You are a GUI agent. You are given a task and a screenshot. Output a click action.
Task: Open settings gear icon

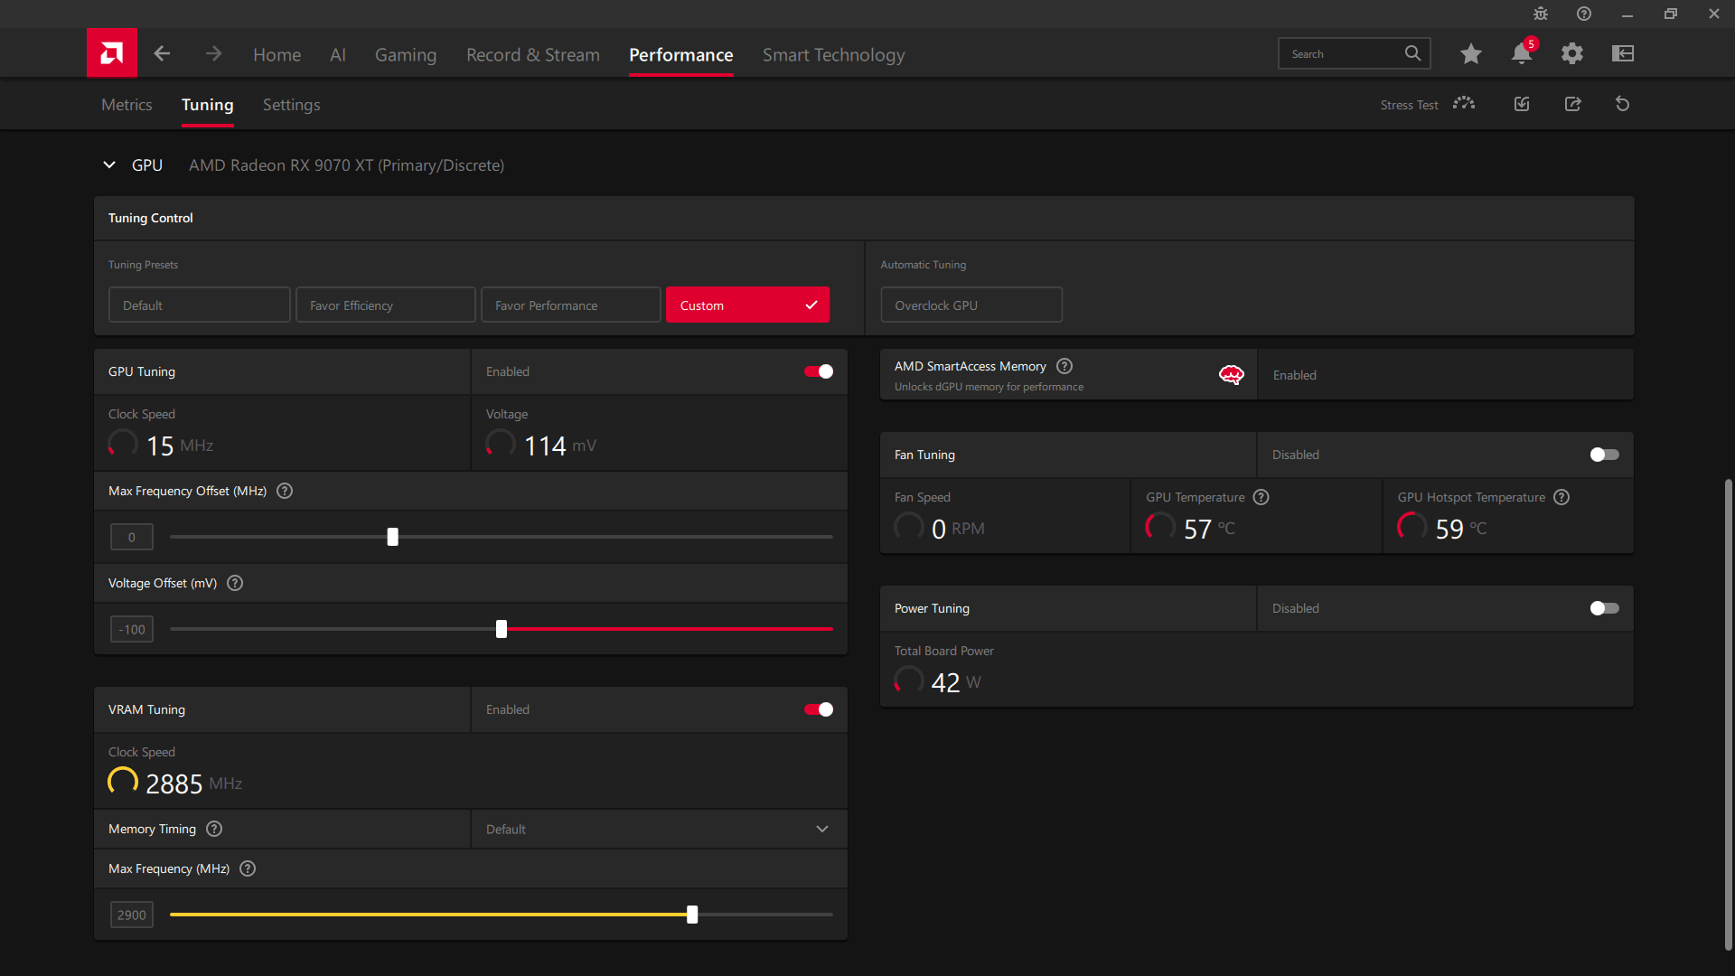[1571, 54]
